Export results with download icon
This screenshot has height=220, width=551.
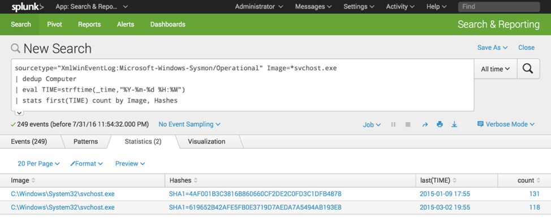tap(454, 124)
